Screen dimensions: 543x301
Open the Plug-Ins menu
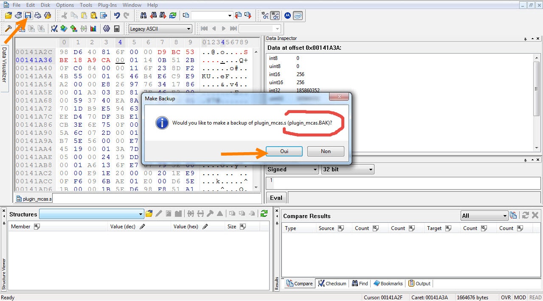(x=107, y=5)
